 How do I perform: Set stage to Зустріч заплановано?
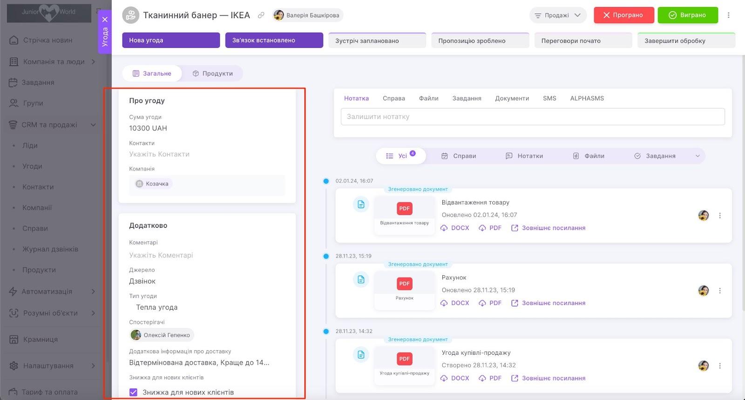point(377,41)
